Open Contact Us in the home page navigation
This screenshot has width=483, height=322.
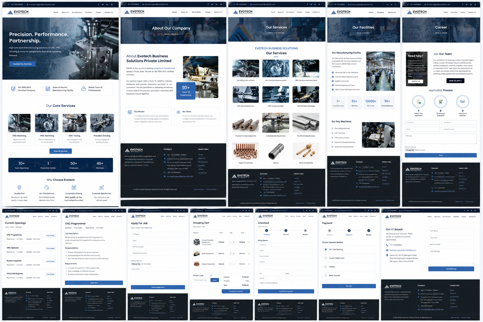(109, 13)
